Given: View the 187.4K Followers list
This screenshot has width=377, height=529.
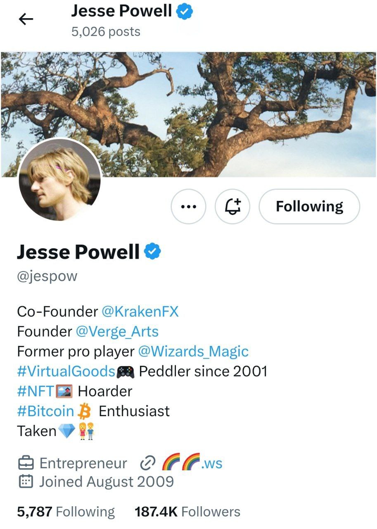Looking at the screenshot, I should pyautogui.click(x=187, y=512).
